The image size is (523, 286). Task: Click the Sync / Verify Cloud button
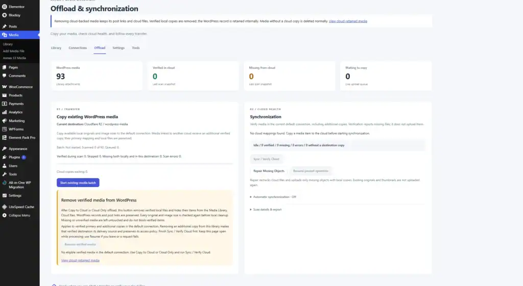(266, 159)
